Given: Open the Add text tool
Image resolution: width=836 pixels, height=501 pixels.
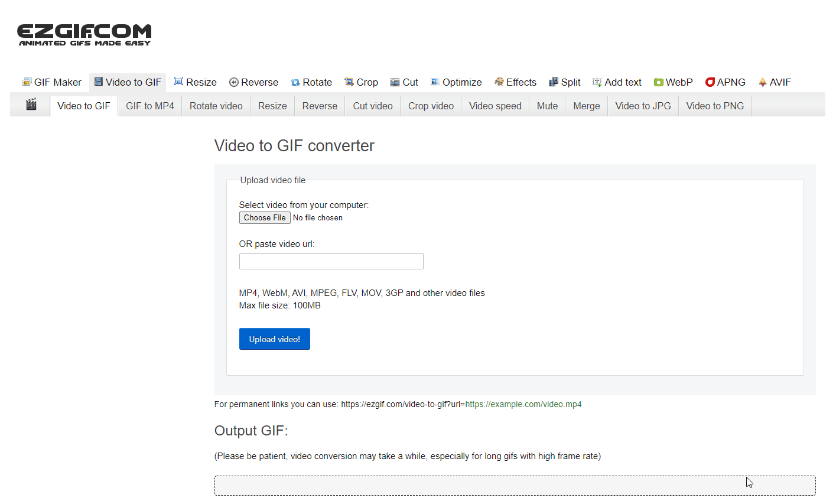Looking at the screenshot, I should (617, 82).
